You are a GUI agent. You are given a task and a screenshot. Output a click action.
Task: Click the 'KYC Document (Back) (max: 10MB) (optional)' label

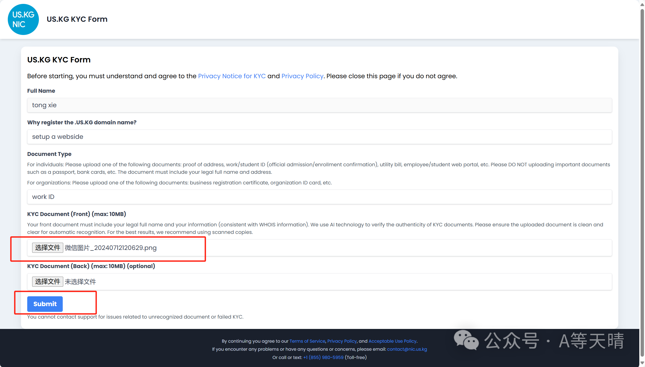pos(91,266)
